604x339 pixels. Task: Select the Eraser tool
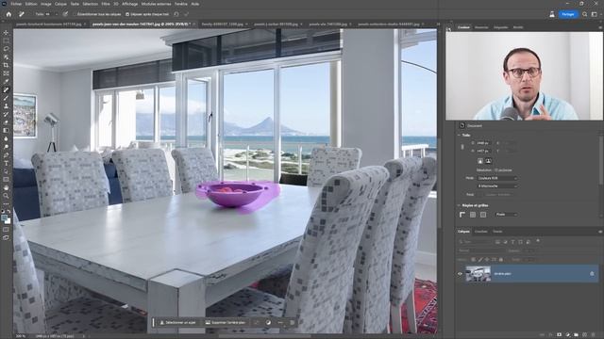[x=6, y=122]
